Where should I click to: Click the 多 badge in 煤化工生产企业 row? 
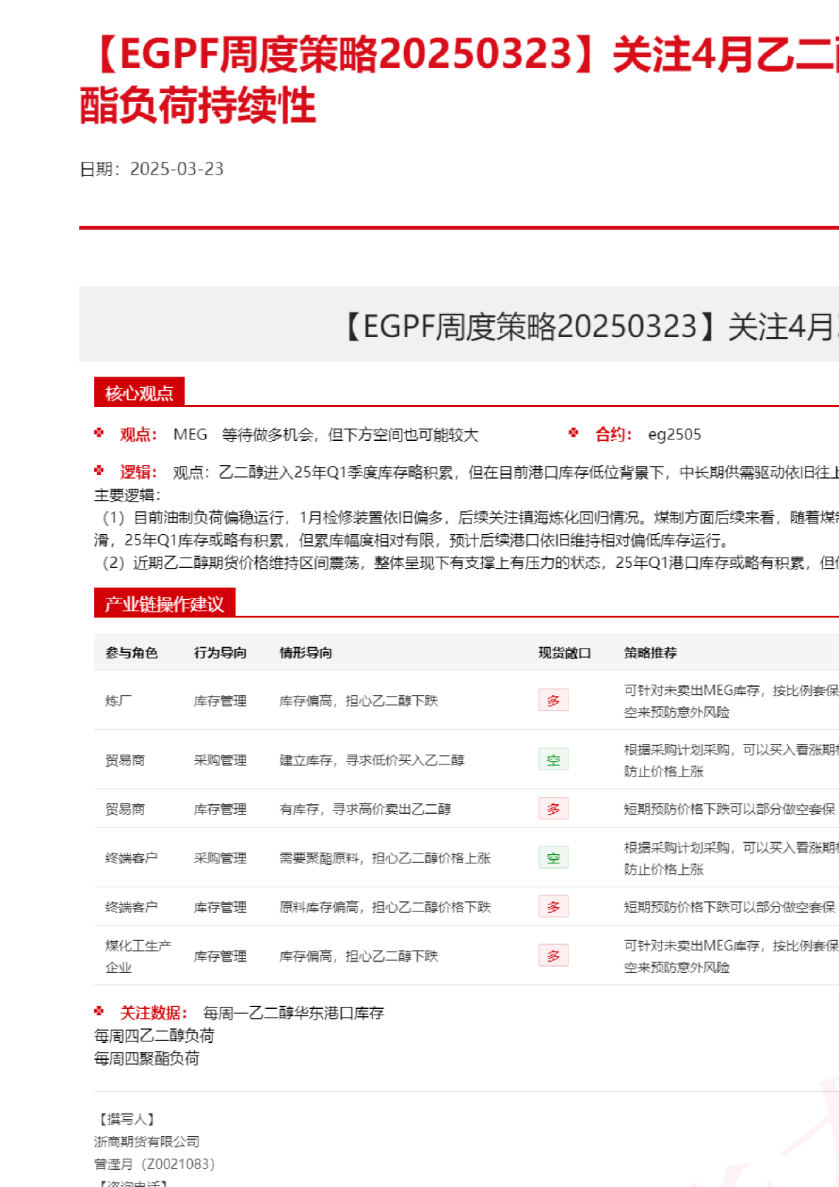click(553, 956)
